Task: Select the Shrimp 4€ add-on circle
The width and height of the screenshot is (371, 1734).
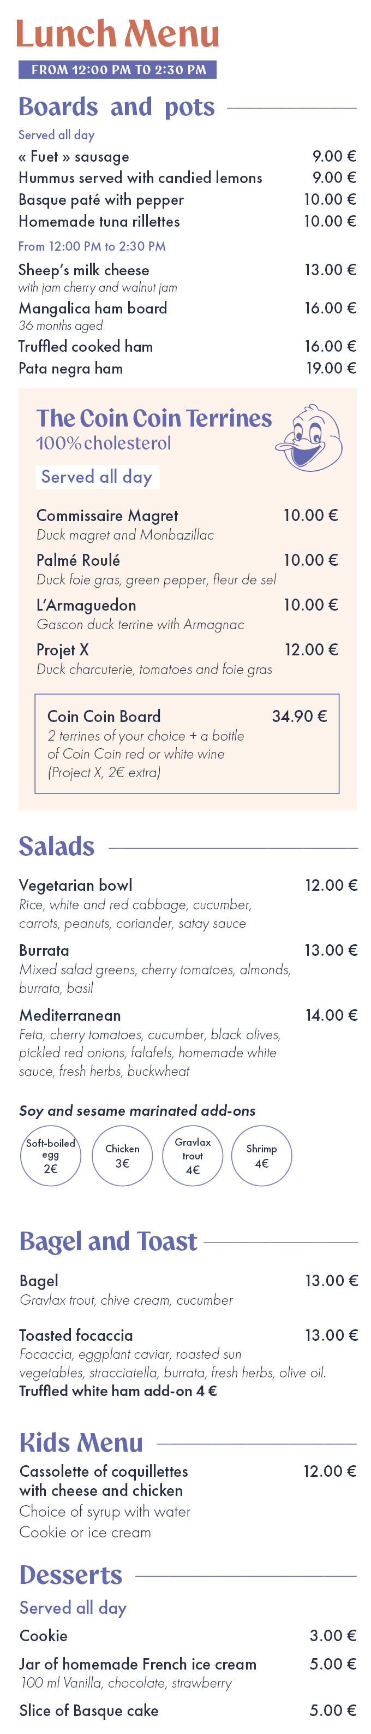Action: point(261,1156)
